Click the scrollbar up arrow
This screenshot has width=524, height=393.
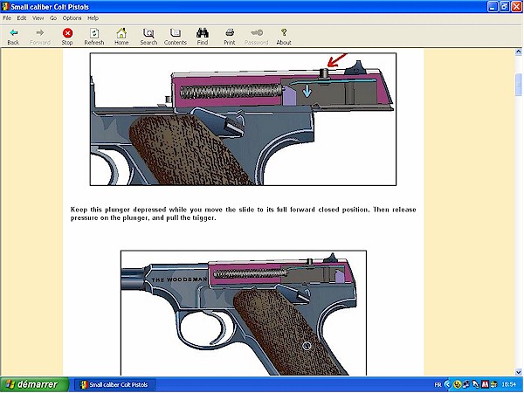click(x=518, y=52)
